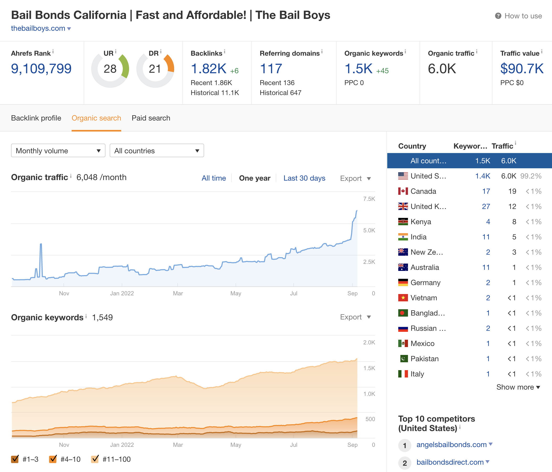This screenshot has width=552, height=472.
Task: Click the How to use help icon
Action: pyautogui.click(x=498, y=16)
